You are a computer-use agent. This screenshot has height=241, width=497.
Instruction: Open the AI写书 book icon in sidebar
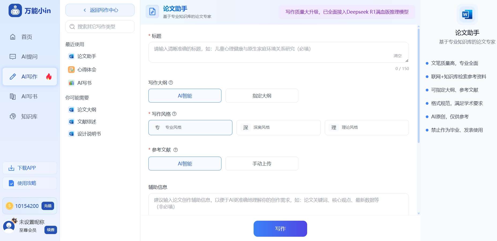pyautogui.click(x=13, y=96)
